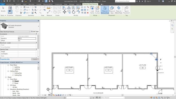Select the Move tool
This screenshot has width=176, height=99.
click(64, 12)
